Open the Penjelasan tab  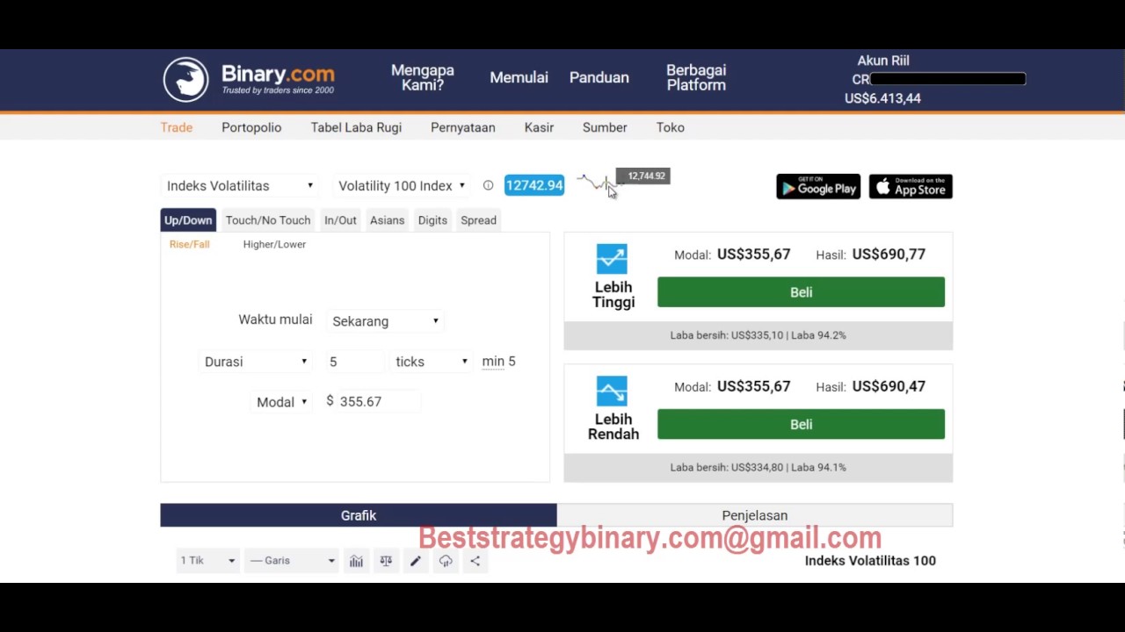pos(755,515)
